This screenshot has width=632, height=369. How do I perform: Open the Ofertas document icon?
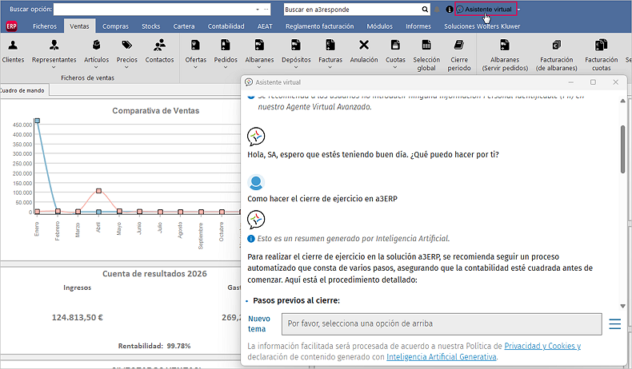[x=195, y=45]
